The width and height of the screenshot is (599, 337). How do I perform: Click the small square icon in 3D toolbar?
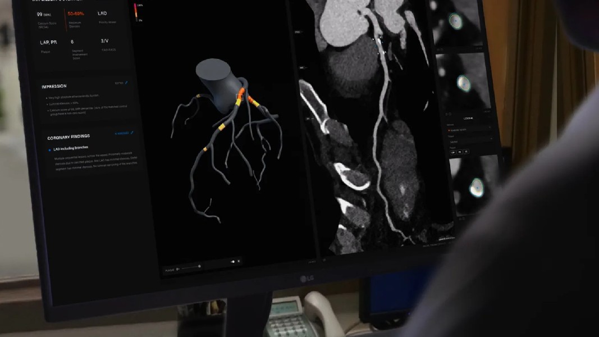click(239, 261)
